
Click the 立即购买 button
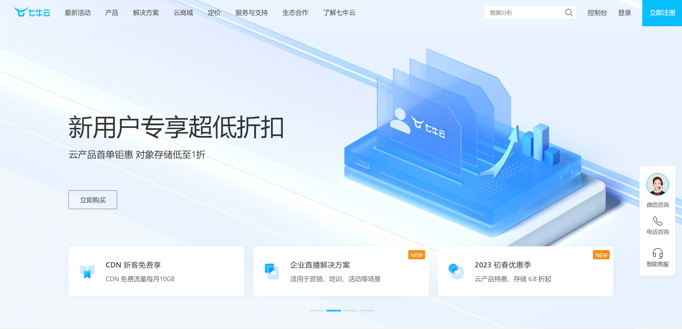tap(93, 200)
